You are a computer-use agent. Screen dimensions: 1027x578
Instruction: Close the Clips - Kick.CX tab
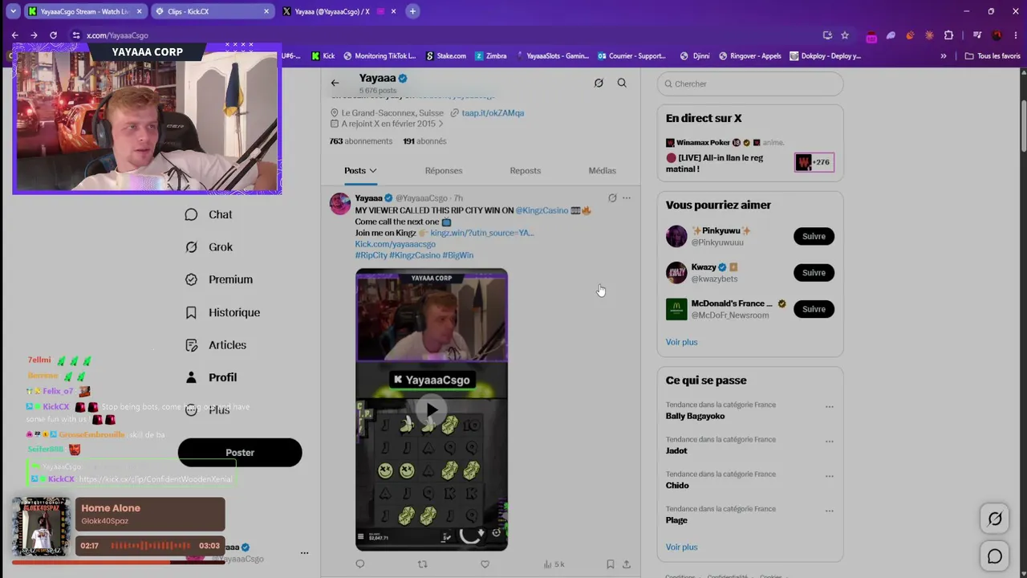[266, 11]
